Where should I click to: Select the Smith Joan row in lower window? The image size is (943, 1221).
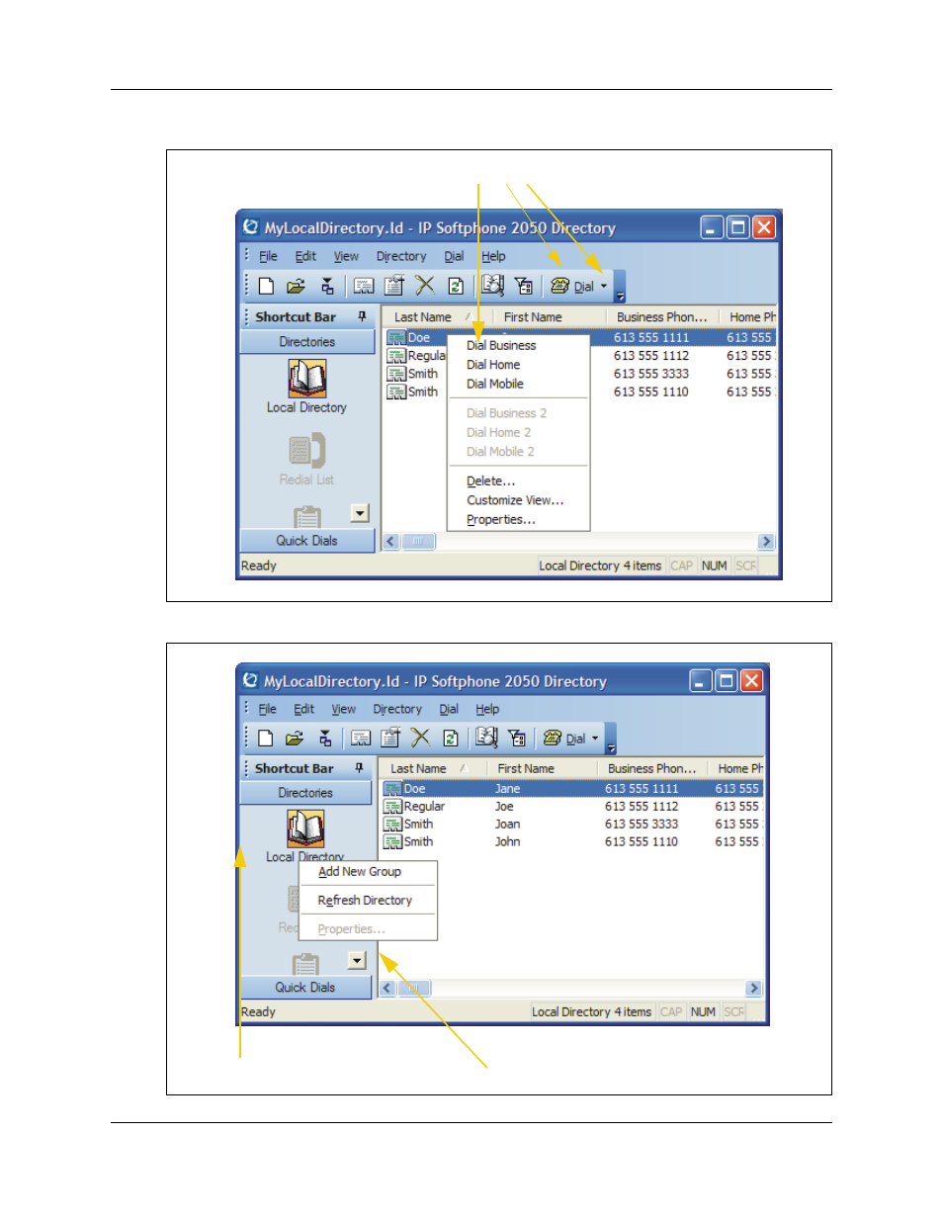pos(571,825)
